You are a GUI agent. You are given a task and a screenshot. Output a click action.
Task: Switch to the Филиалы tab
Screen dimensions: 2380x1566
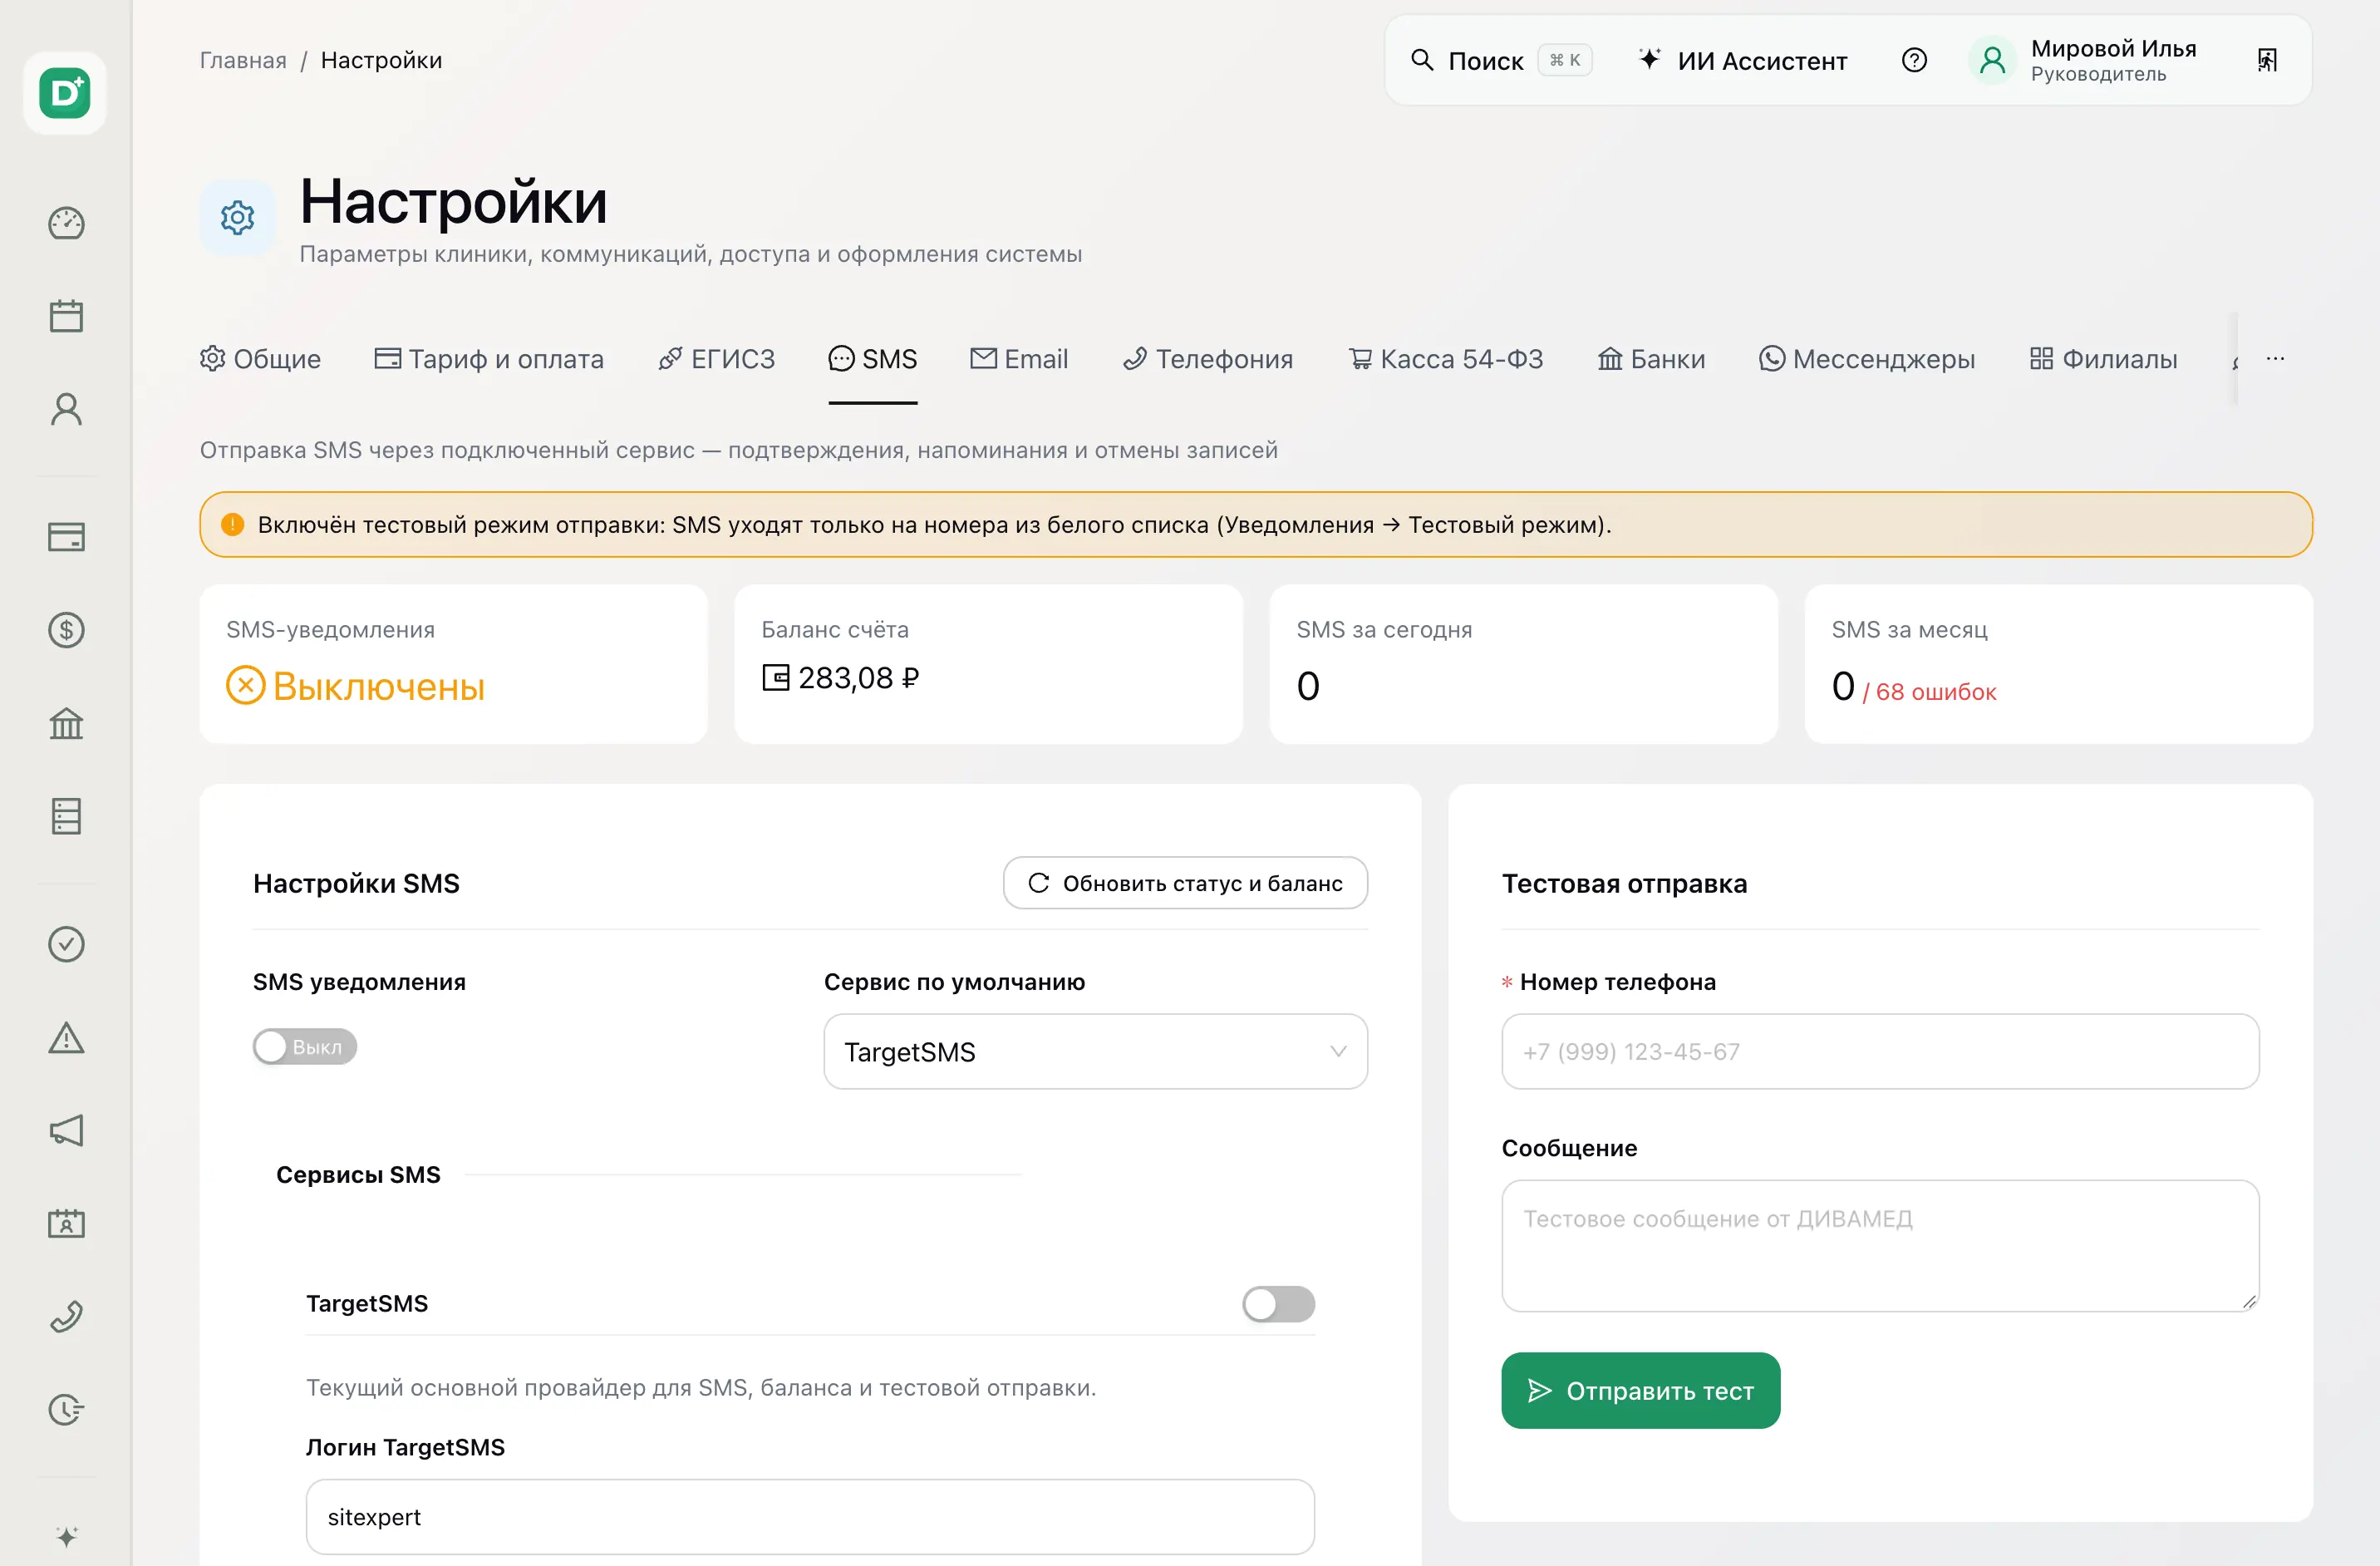click(2103, 359)
